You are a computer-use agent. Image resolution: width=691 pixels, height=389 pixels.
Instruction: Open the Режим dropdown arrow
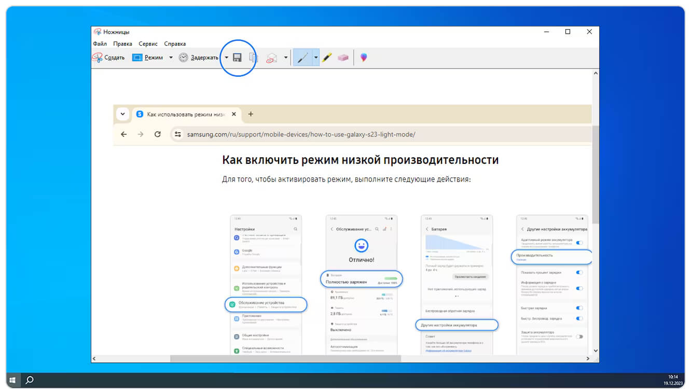[171, 58]
